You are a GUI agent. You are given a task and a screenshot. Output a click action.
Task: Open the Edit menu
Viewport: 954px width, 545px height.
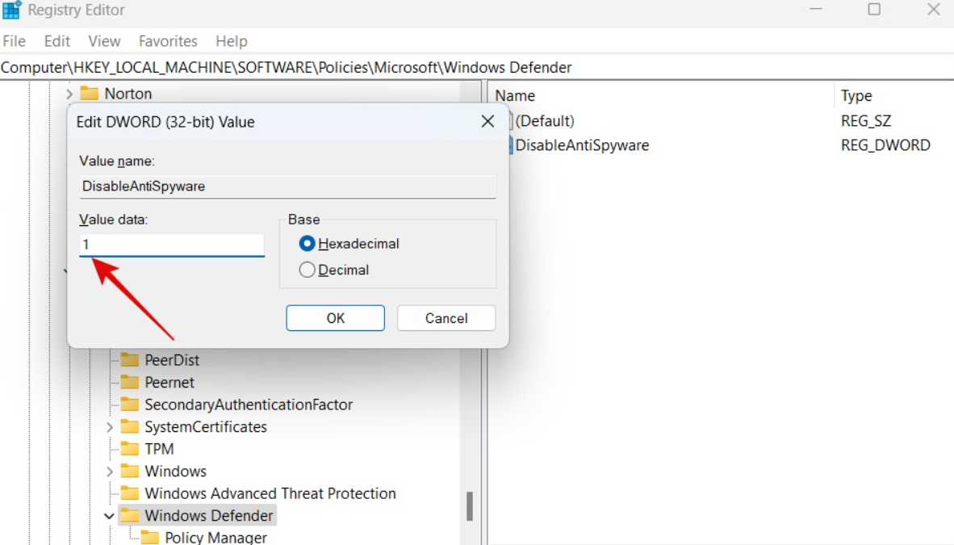56,40
